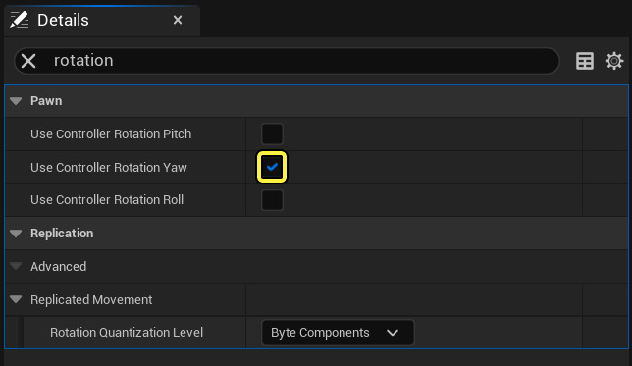Click the Advanced row label
Image resolution: width=632 pixels, height=366 pixels.
59,267
